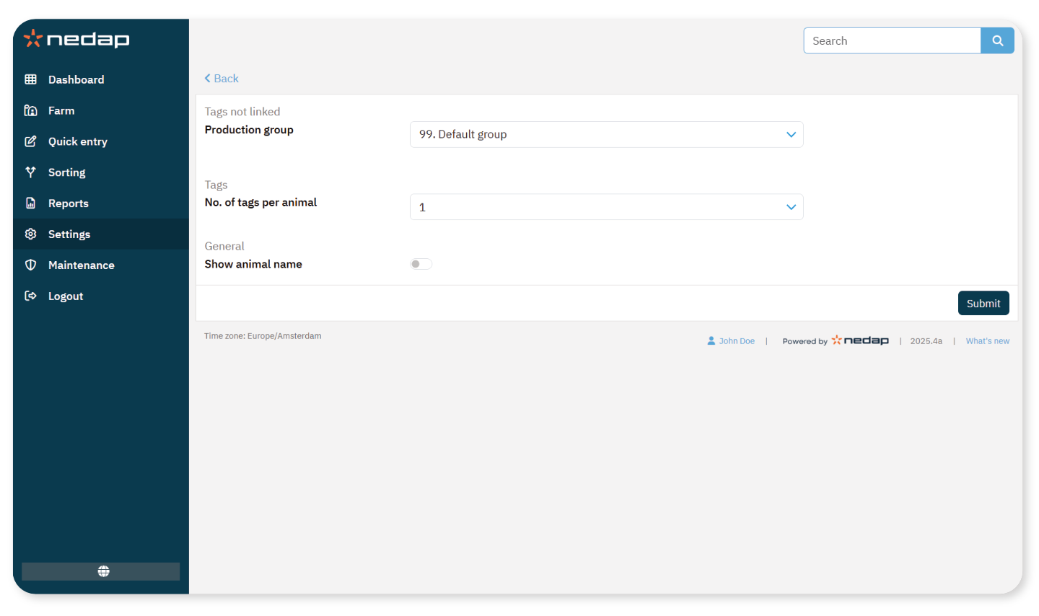
Task: Click the Sorting branch icon
Action: pos(30,172)
